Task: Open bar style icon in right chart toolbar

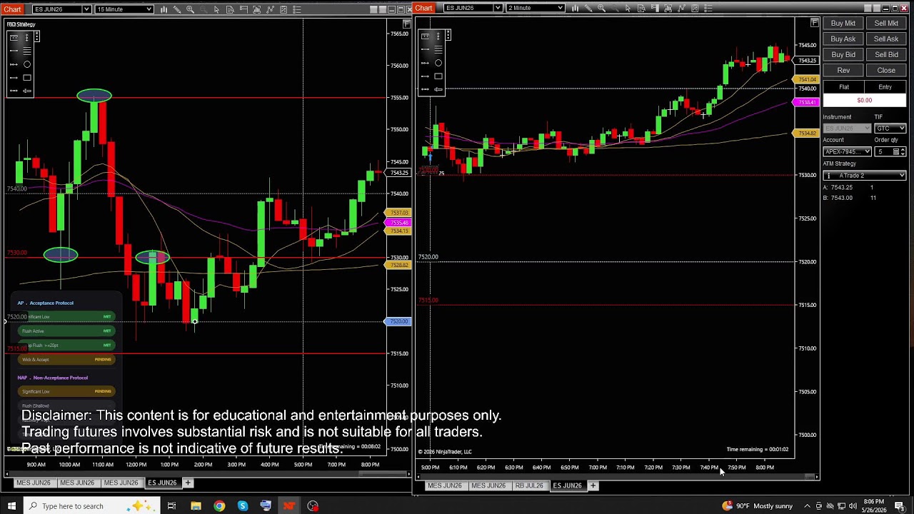Action: tap(575, 8)
